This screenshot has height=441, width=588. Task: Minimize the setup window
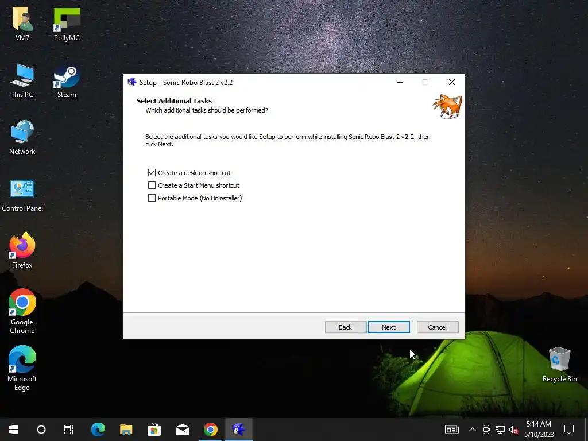pos(400,82)
